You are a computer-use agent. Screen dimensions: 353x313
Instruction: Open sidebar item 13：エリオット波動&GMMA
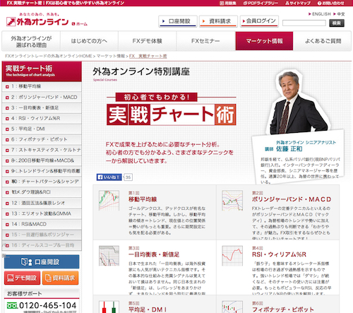[42, 213]
